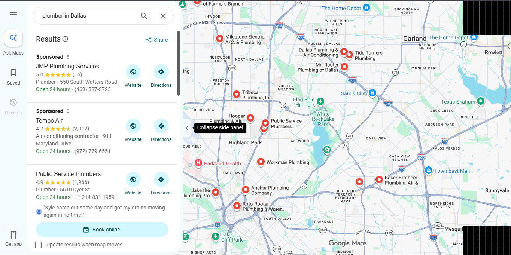Select Tribeca Plumbing map pin

(236, 94)
